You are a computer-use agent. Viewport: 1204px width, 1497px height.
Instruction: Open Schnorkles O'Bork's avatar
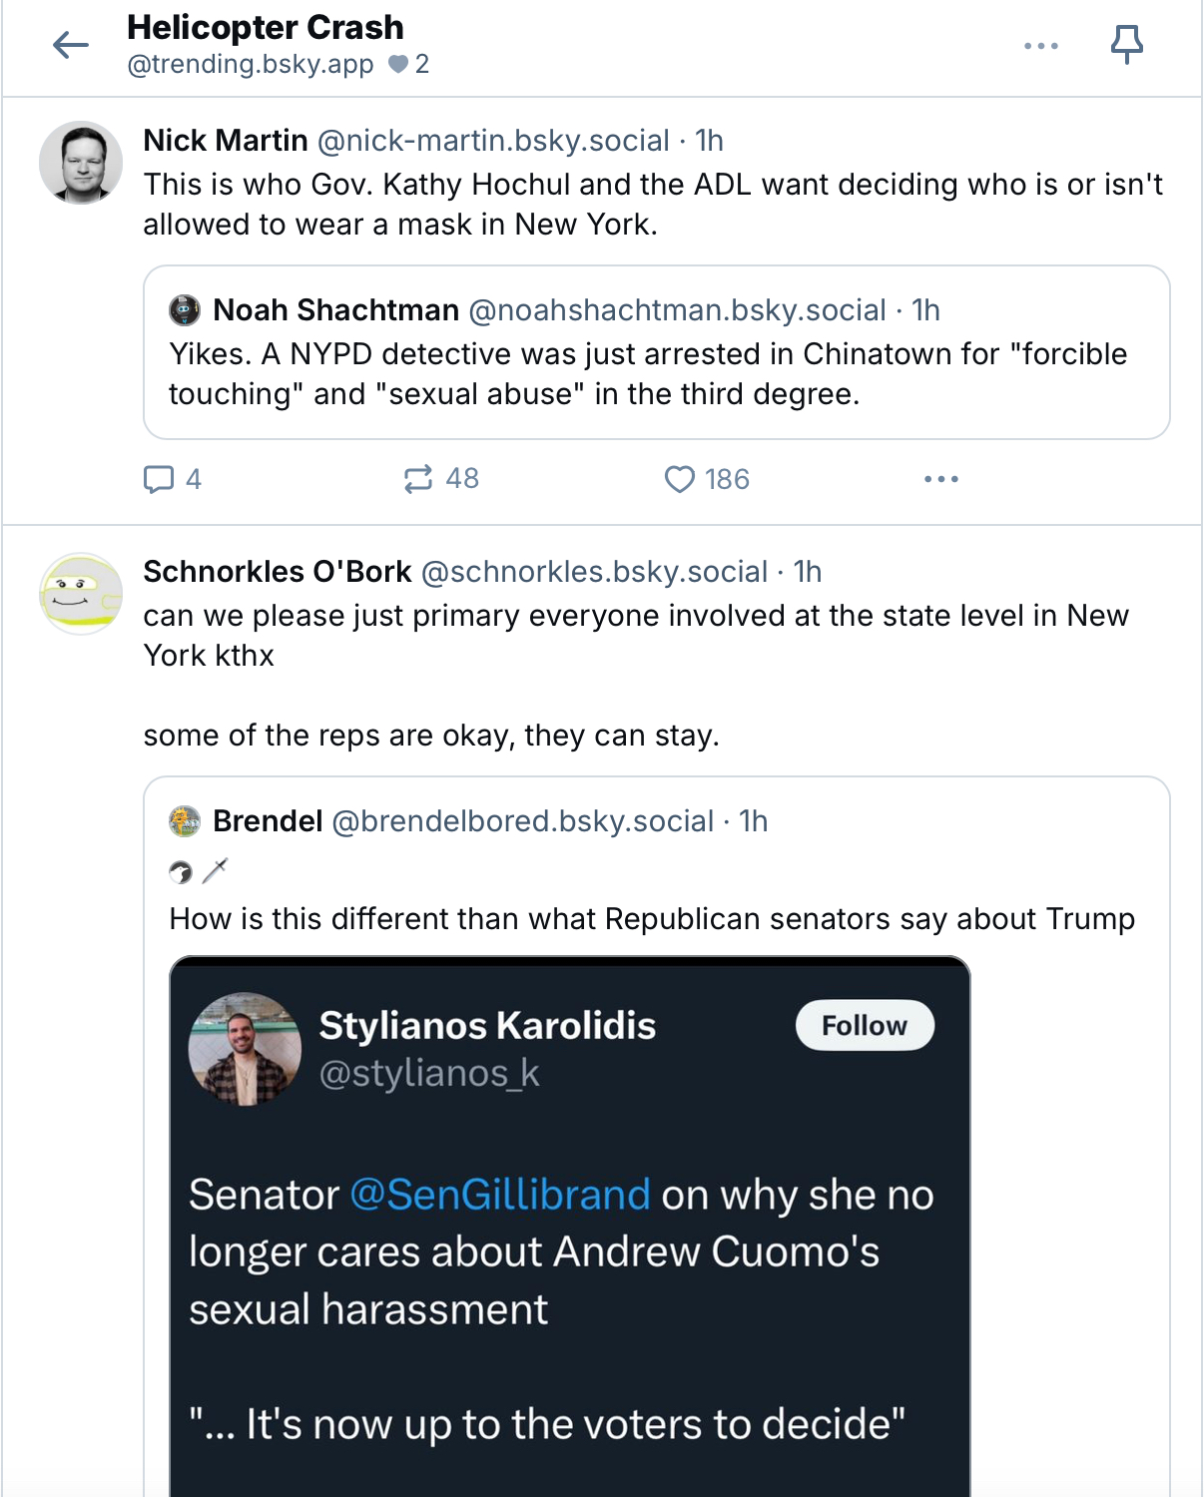81,594
